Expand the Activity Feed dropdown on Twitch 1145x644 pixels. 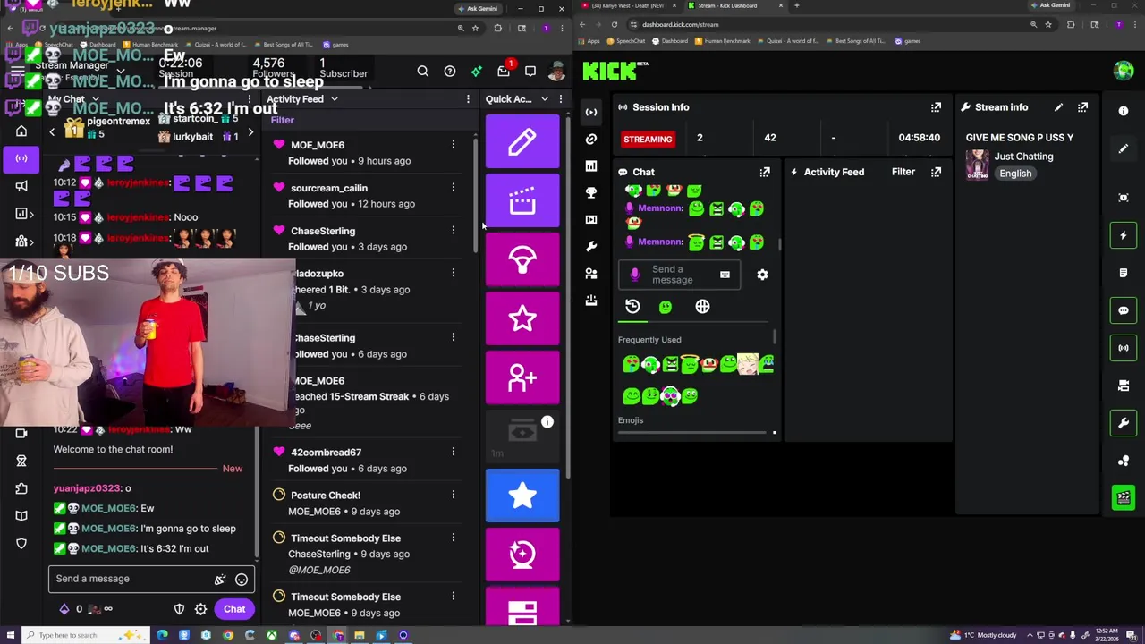click(x=335, y=99)
